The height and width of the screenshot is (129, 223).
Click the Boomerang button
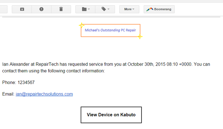click(159, 9)
